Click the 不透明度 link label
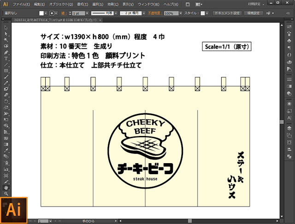The image size is (295, 224). pyautogui.click(x=155, y=13)
